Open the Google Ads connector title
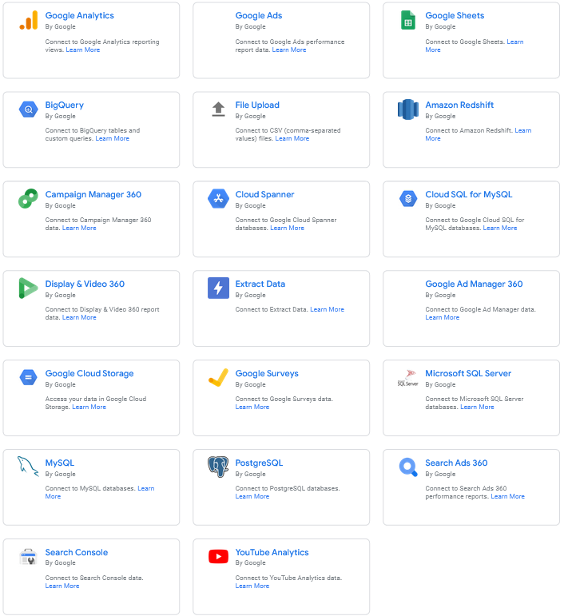564x616 pixels. pos(259,15)
